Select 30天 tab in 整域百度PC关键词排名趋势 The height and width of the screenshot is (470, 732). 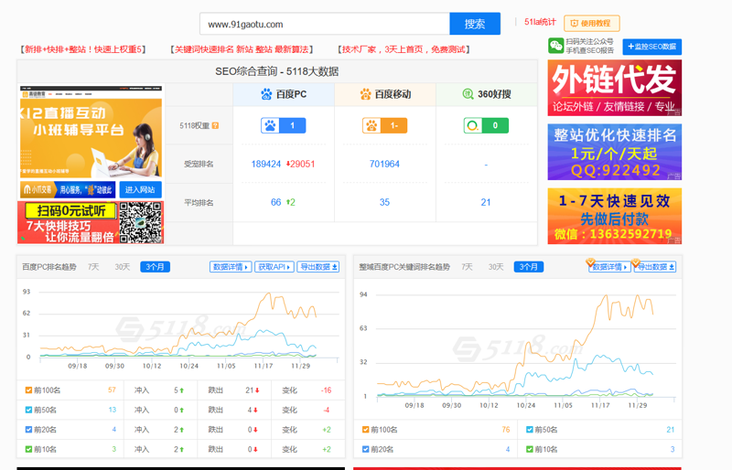(x=496, y=267)
